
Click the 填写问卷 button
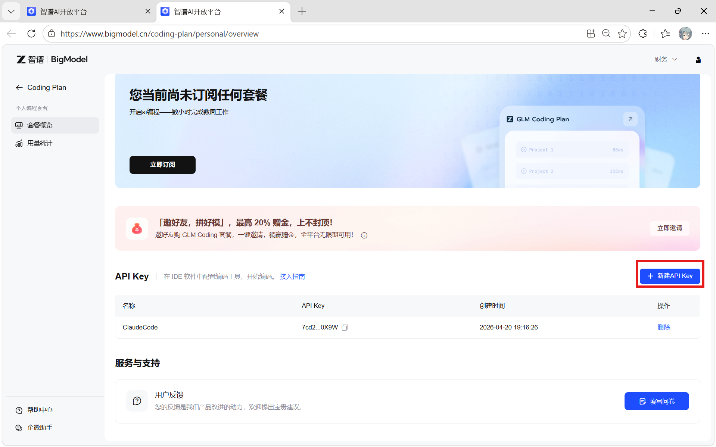(657, 401)
